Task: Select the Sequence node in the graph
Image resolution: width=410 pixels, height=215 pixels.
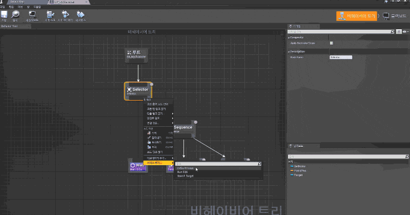Action: (183, 128)
